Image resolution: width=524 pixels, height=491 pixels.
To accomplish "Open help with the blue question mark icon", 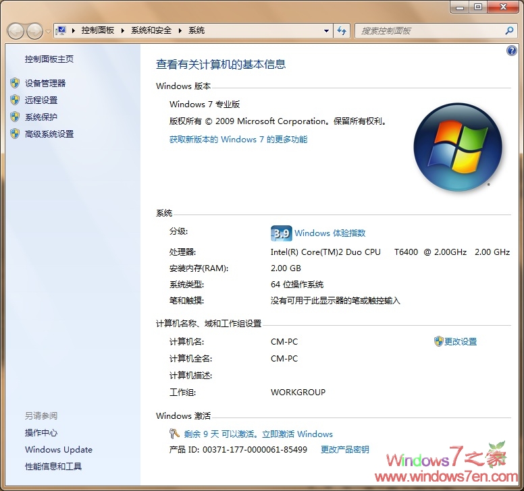I will pyautogui.click(x=511, y=51).
